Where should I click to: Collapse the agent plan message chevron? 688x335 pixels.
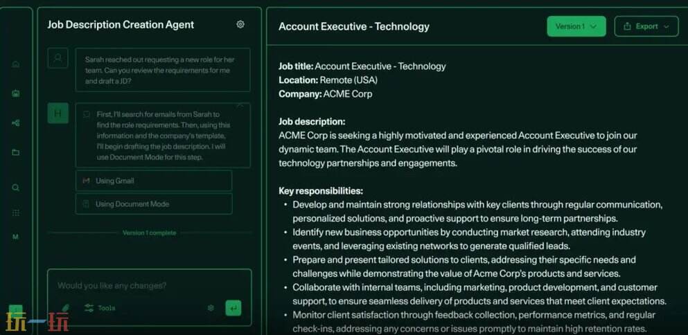[x=240, y=106]
